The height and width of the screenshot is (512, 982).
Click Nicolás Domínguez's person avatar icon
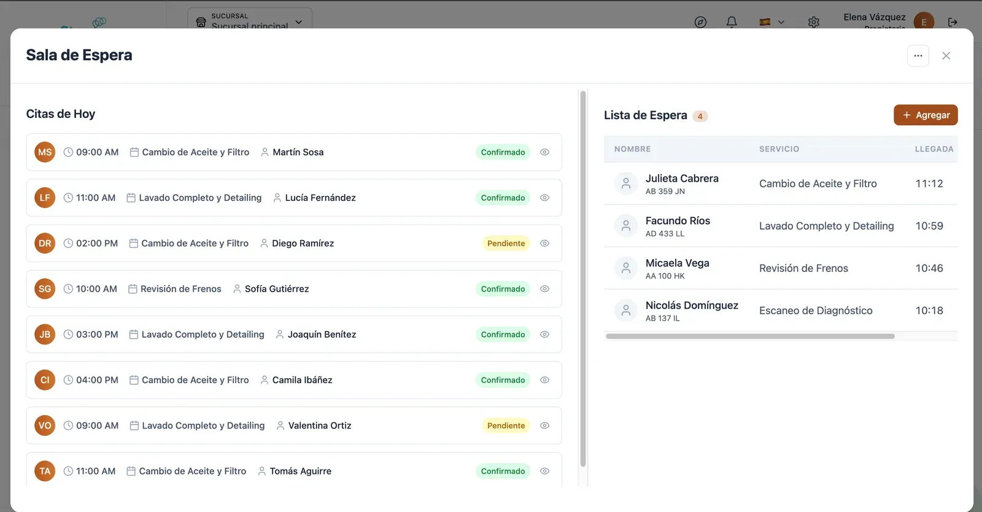pos(626,311)
